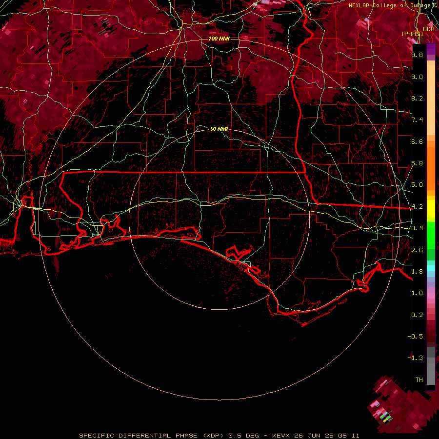Select the -1.3 scale label
The height and width of the screenshot is (439, 439).
coord(415,358)
